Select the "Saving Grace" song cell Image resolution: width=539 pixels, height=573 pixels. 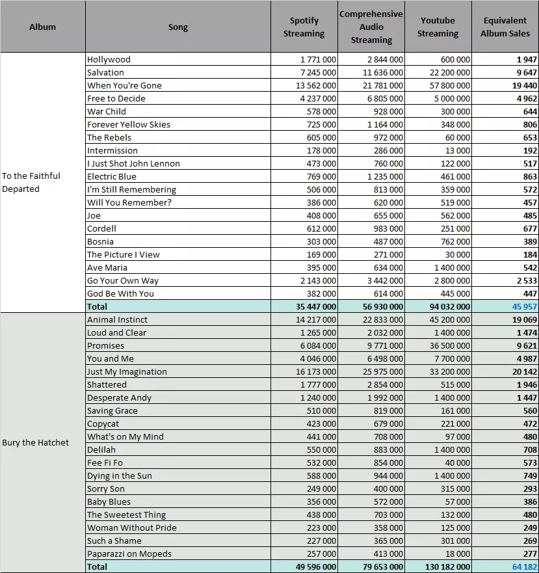coord(178,411)
